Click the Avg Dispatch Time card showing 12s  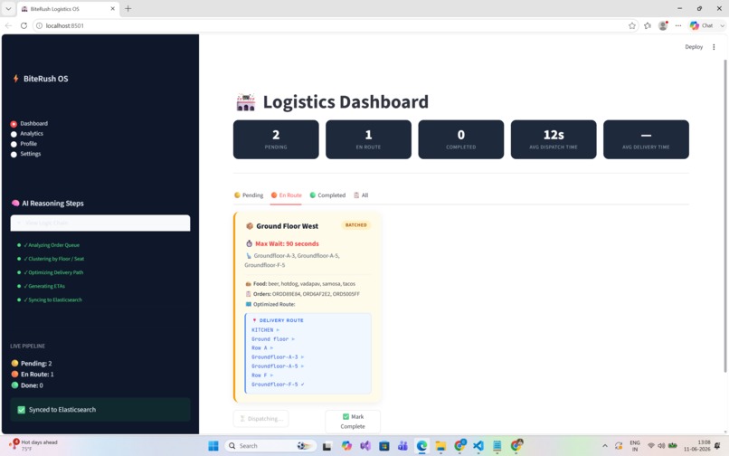point(554,139)
